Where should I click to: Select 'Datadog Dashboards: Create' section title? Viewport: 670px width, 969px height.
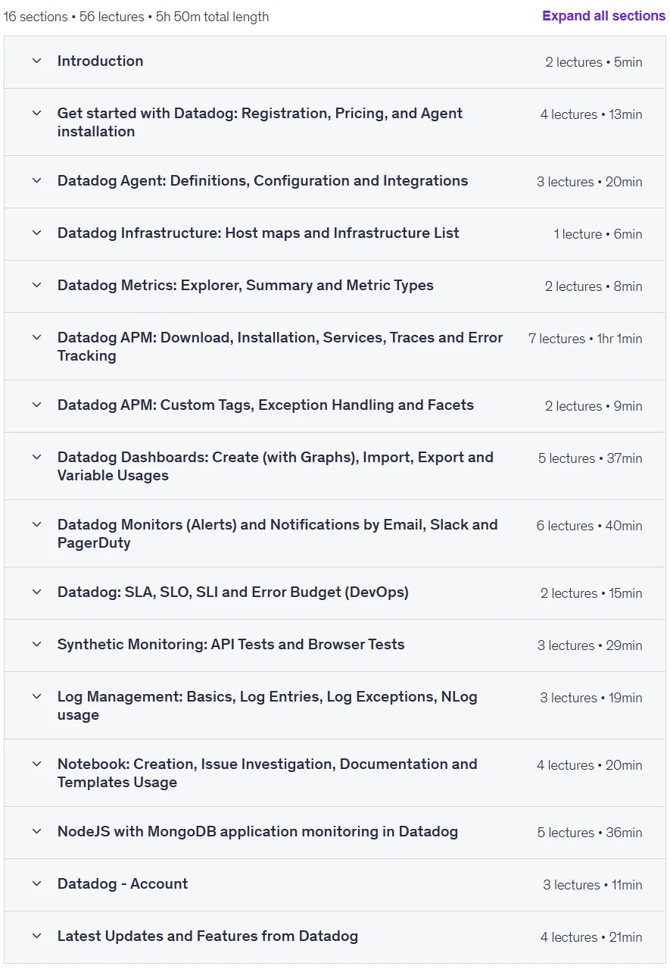[276, 466]
